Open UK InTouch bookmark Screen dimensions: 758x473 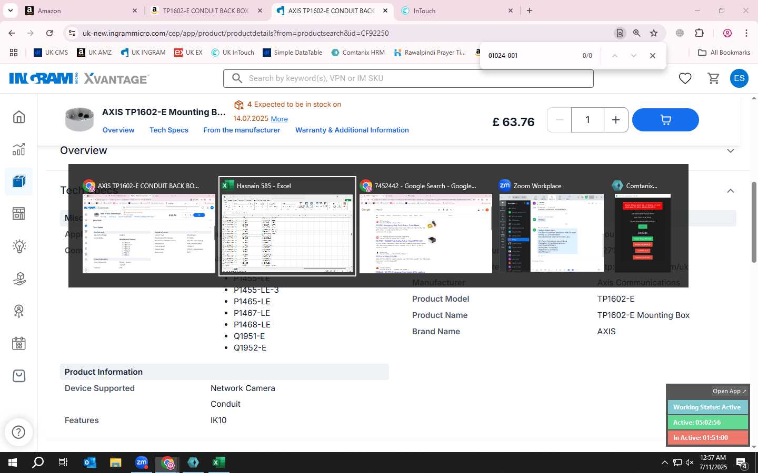pos(233,53)
